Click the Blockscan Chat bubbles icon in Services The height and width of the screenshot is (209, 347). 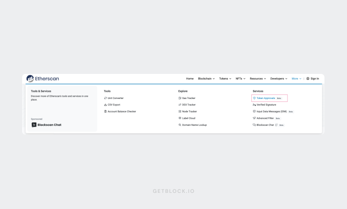254,125
